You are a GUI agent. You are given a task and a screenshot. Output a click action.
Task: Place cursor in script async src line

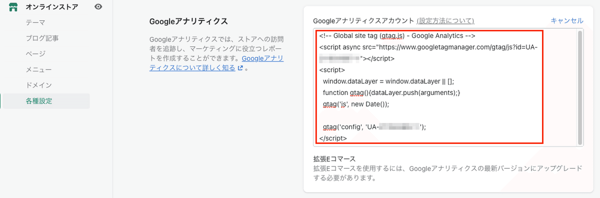(x=428, y=47)
